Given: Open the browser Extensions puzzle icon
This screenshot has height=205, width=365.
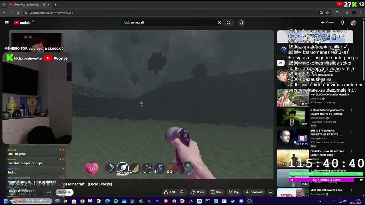Looking at the screenshot, I should point(337,13).
